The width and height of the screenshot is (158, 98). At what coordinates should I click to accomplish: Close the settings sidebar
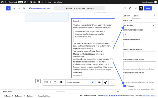click(x=155, y=16)
